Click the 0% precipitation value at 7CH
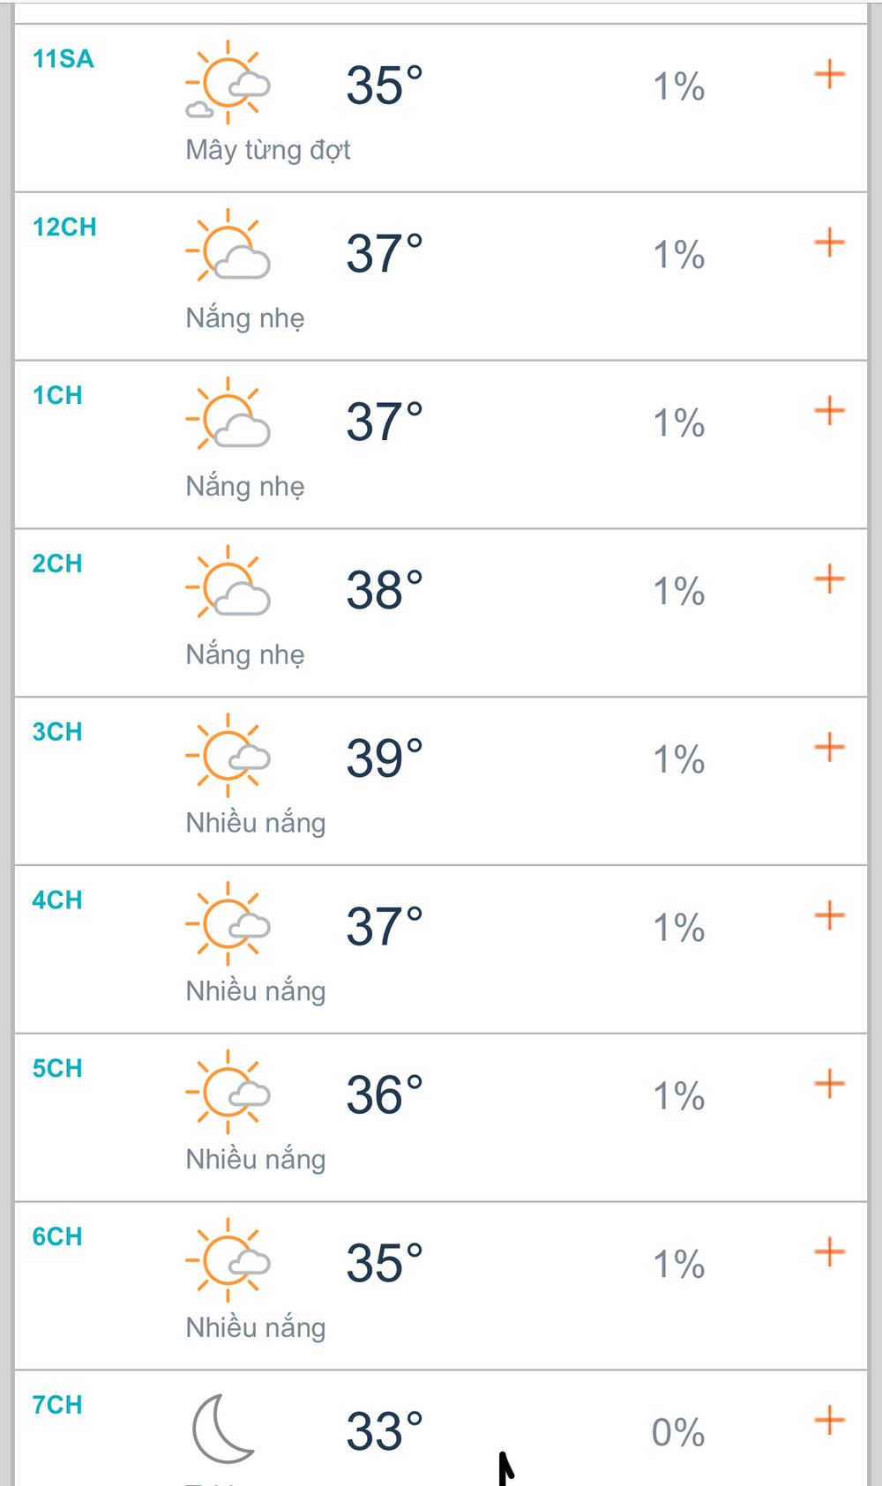882x1486 pixels. click(678, 1432)
